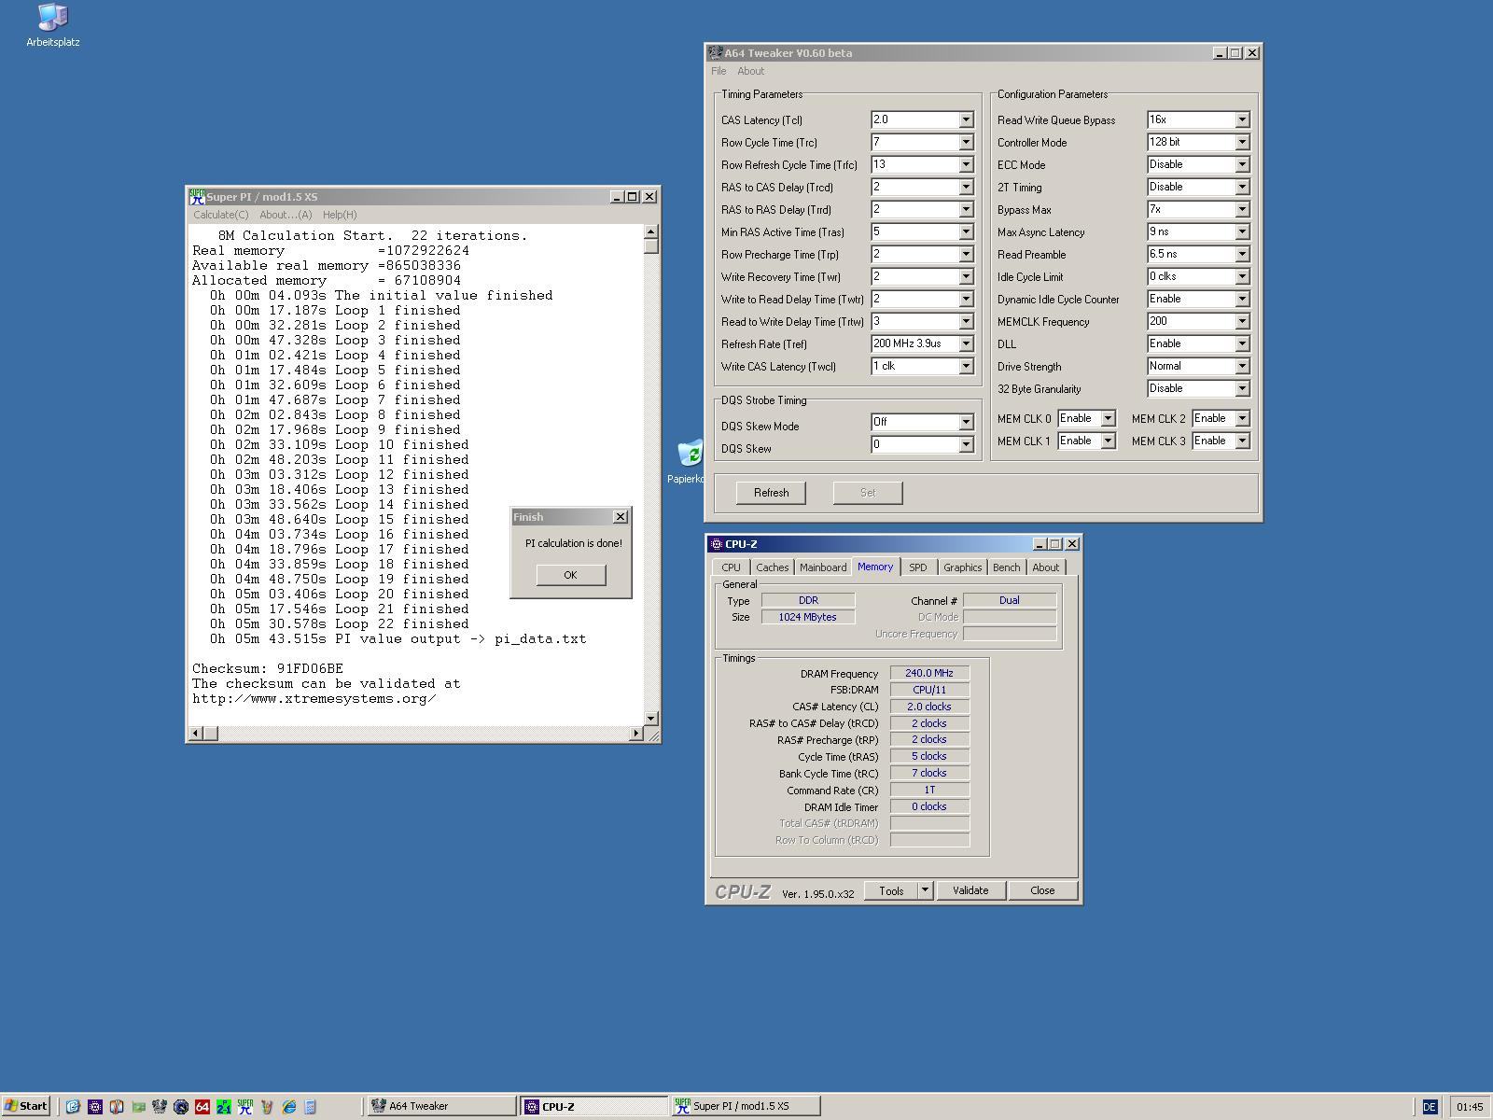The image size is (1493, 1120).
Task: Open the MEM CLK 3 dropdown
Action: coord(1242,441)
